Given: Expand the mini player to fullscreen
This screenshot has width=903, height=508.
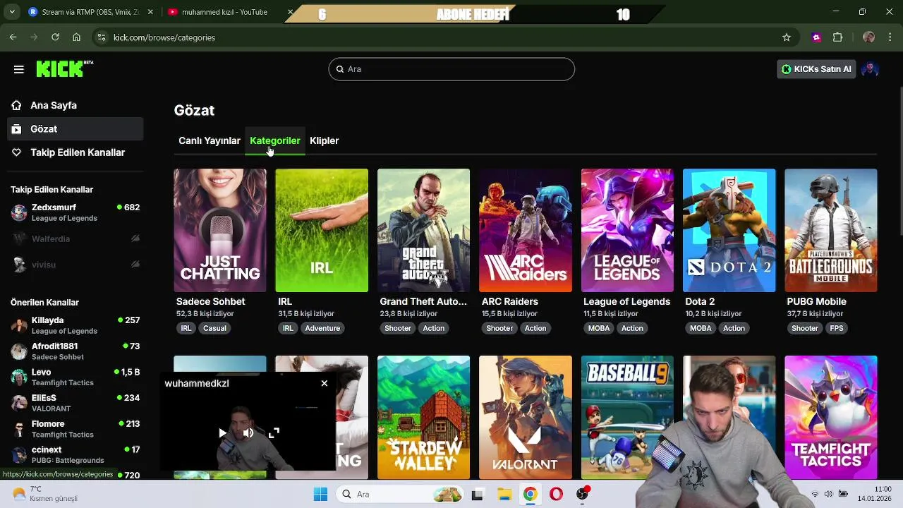Looking at the screenshot, I should tap(274, 433).
